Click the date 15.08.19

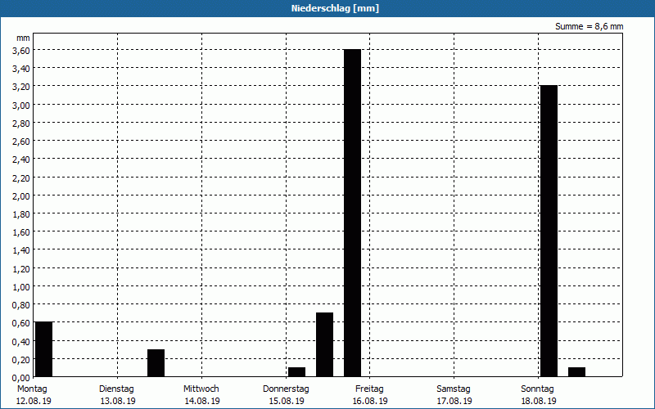point(287,401)
